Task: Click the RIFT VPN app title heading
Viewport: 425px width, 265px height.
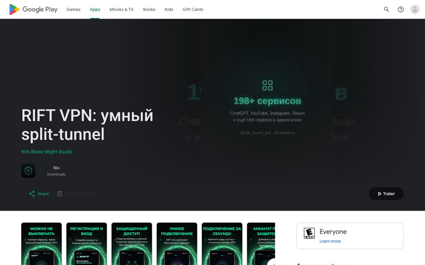Action: tap(87, 125)
